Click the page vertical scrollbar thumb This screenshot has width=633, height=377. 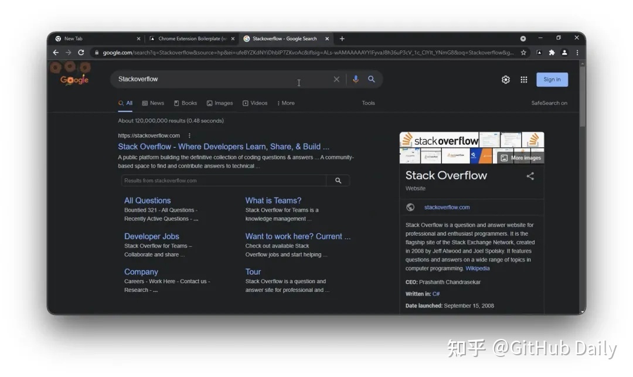tap(582, 97)
